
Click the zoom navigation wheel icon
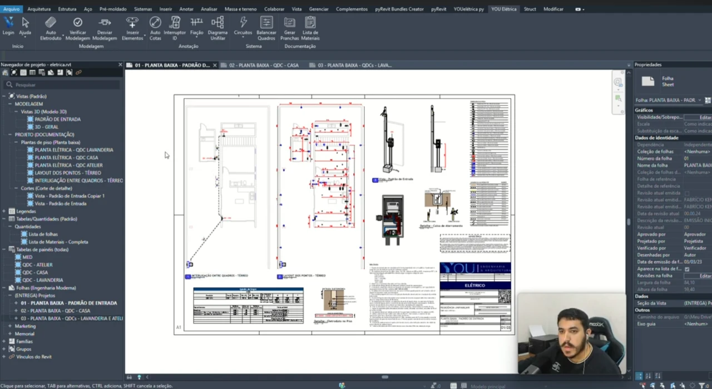tap(618, 82)
